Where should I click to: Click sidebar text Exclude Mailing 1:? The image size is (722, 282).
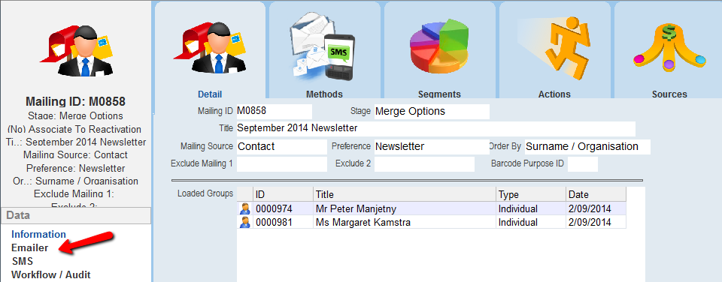point(74,194)
